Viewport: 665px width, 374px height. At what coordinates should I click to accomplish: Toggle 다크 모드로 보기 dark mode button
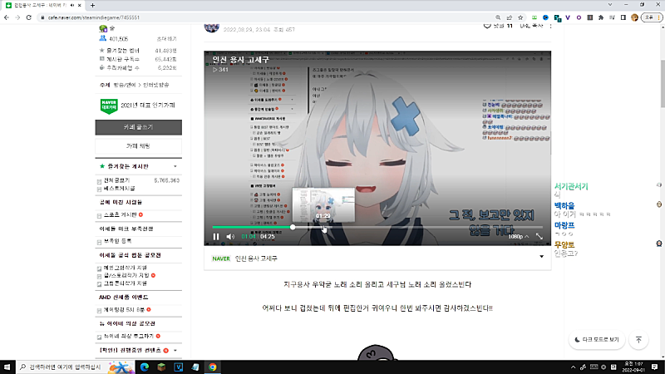597,340
